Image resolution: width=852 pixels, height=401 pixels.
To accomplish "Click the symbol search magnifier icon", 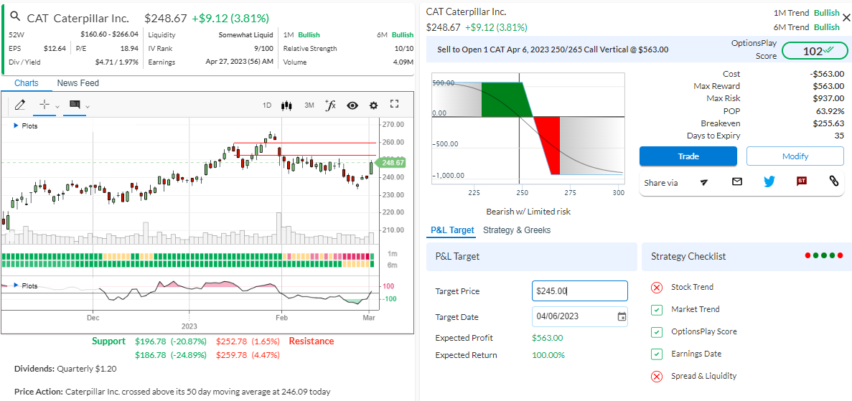I will [15, 16].
